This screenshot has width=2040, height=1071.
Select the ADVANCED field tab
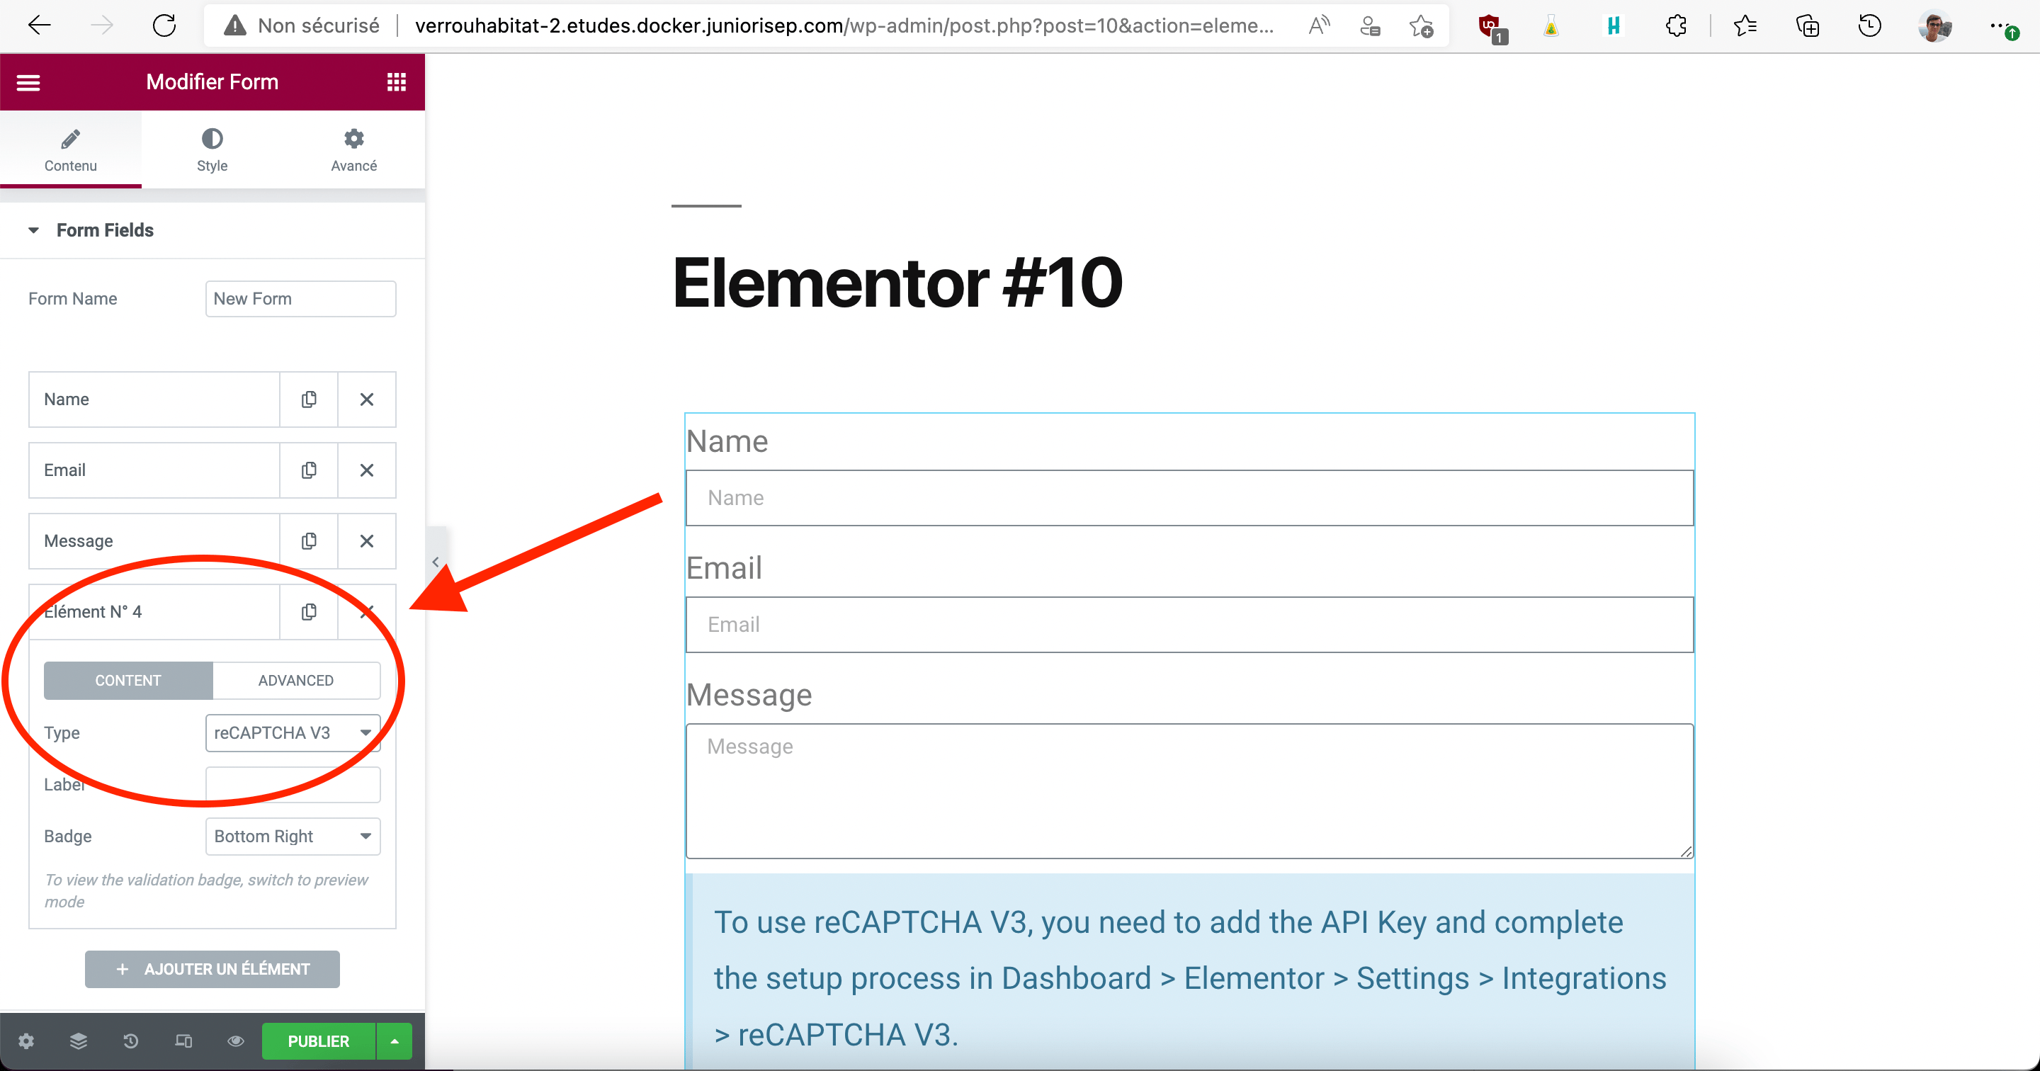point(296,681)
